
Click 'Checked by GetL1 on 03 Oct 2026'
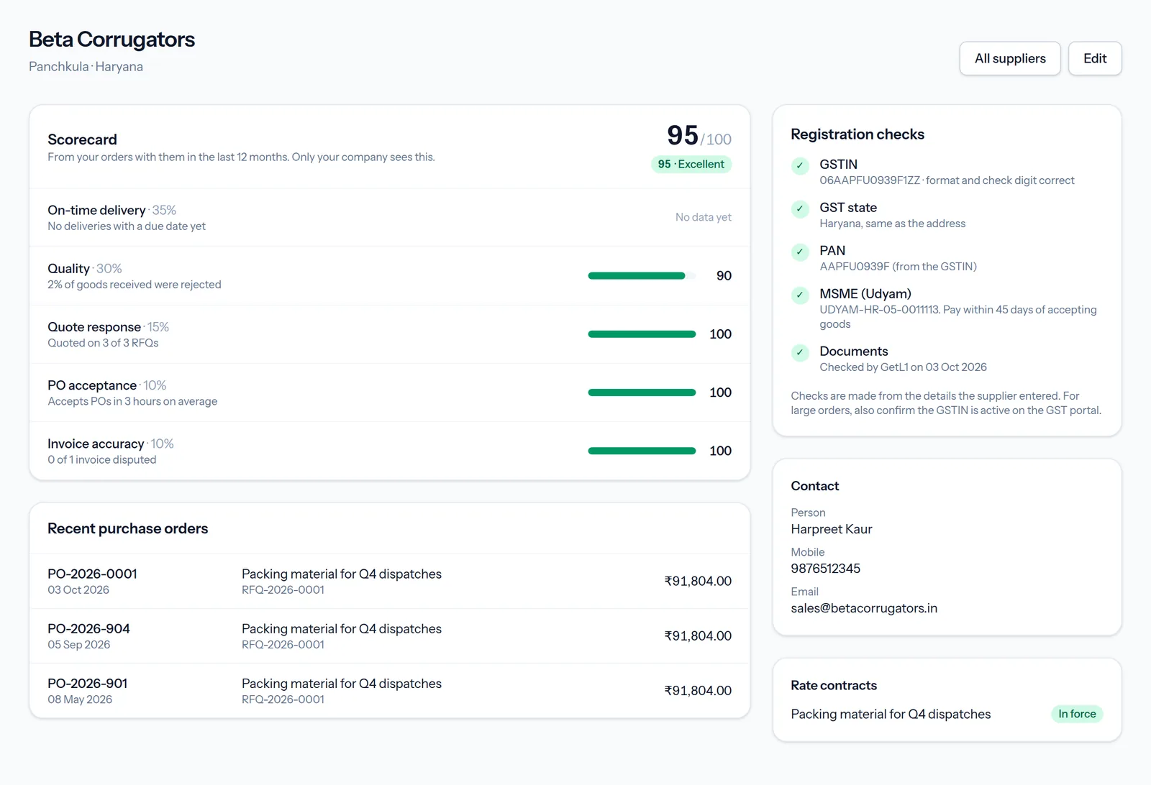point(903,367)
